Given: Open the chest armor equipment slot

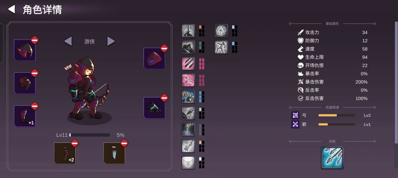Looking at the screenshot, I should pyautogui.click(x=25, y=83).
